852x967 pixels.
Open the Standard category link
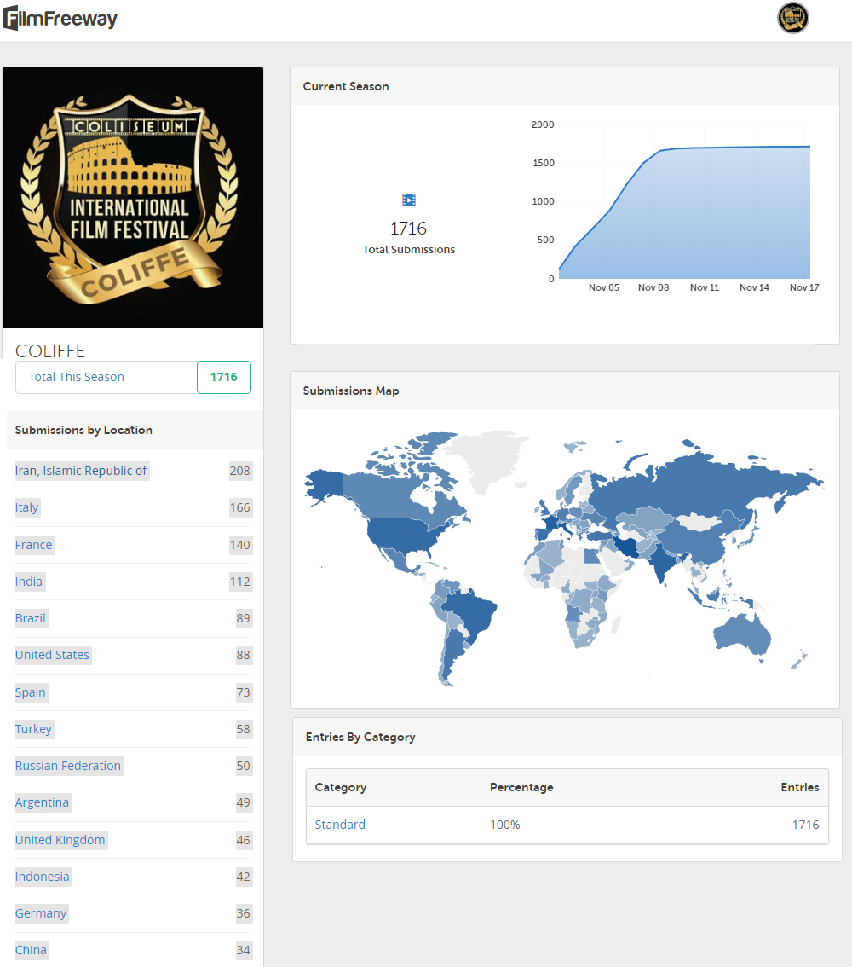(340, 825)
